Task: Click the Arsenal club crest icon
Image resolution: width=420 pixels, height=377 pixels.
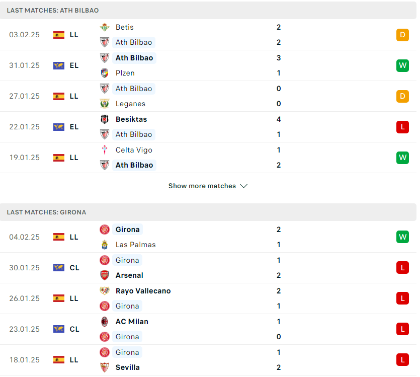Action: 105,275
